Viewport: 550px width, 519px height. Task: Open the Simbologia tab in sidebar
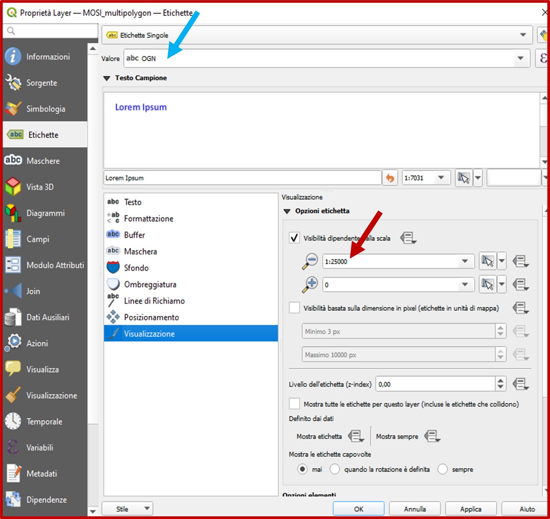(45, 109)
